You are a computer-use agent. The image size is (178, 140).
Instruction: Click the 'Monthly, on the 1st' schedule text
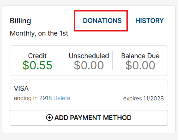pyautogui.click(x=39, y=33)
